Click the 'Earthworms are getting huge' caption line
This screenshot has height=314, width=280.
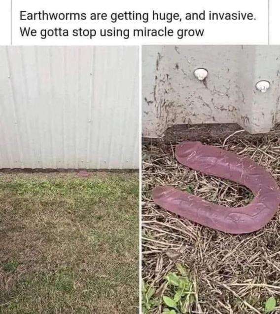click(138, 16)
